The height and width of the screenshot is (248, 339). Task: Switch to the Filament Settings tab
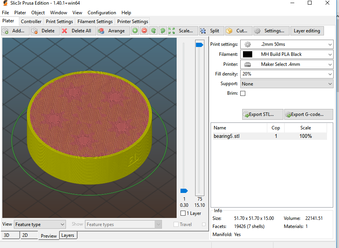95,21
